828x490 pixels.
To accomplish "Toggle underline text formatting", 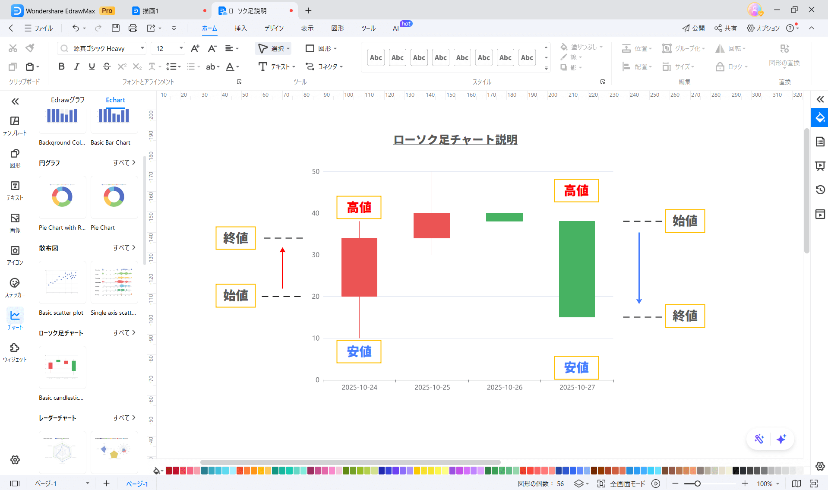I will click(92, 66).
